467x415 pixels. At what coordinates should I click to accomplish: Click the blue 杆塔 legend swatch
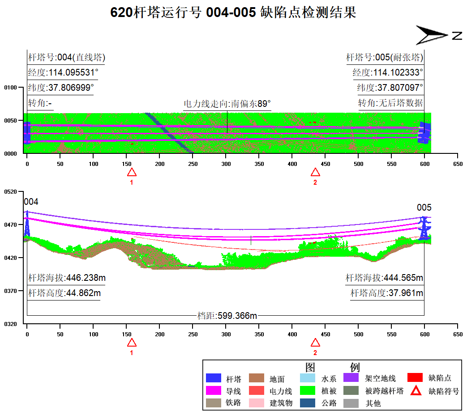tap(213, 378)
